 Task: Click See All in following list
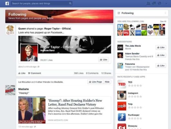point(163,21)
